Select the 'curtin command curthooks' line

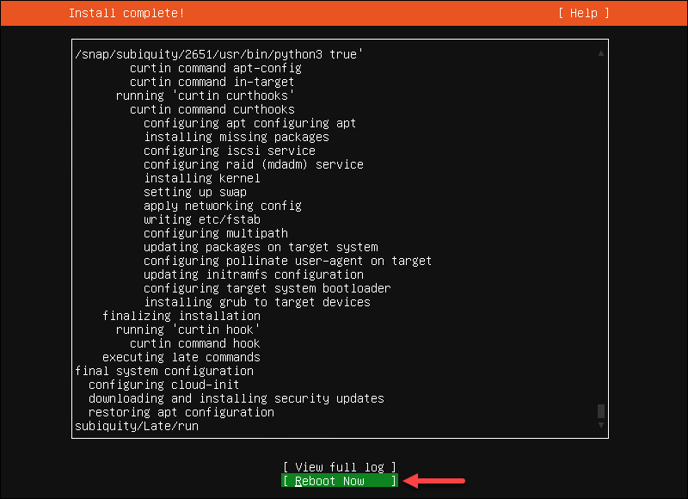tap(212, 110)
